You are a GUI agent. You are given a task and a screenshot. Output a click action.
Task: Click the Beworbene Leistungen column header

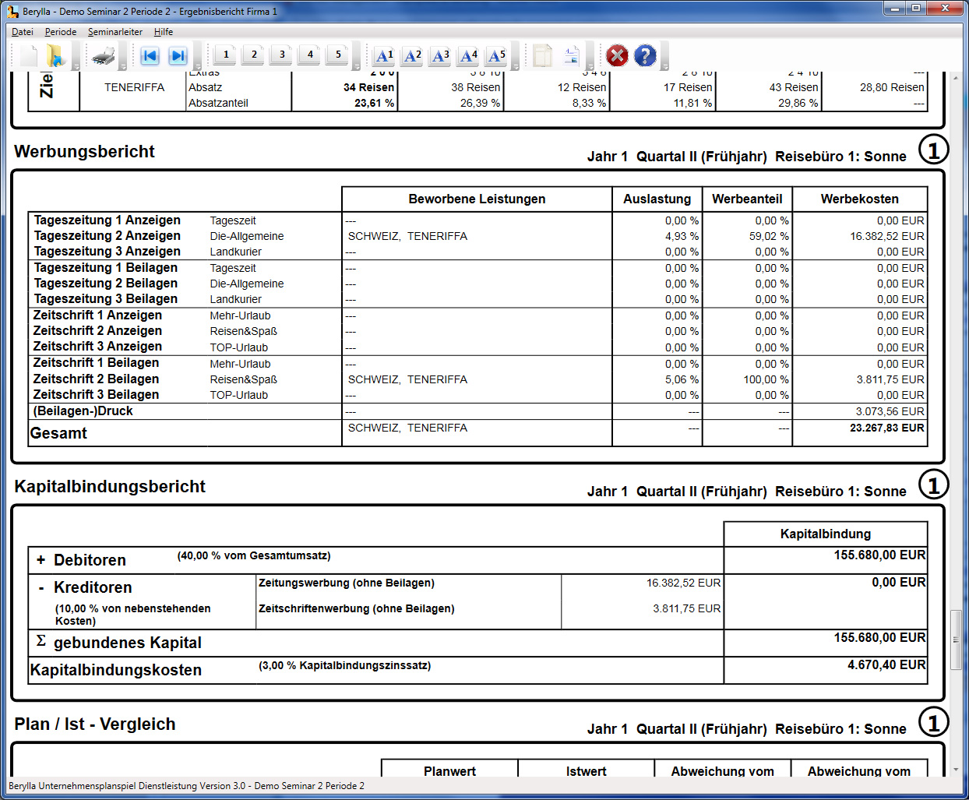477,199
